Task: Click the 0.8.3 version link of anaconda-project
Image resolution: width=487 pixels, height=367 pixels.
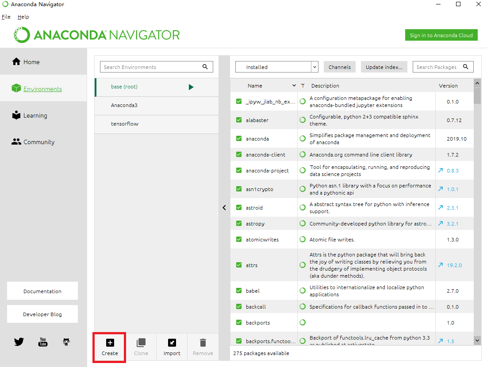Action: point(452,171)
